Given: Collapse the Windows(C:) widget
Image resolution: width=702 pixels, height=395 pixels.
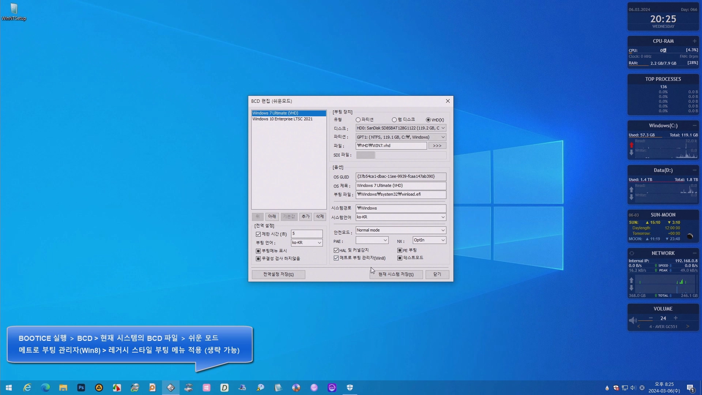Looking at the screenshot, I should [x=694, y=125].
